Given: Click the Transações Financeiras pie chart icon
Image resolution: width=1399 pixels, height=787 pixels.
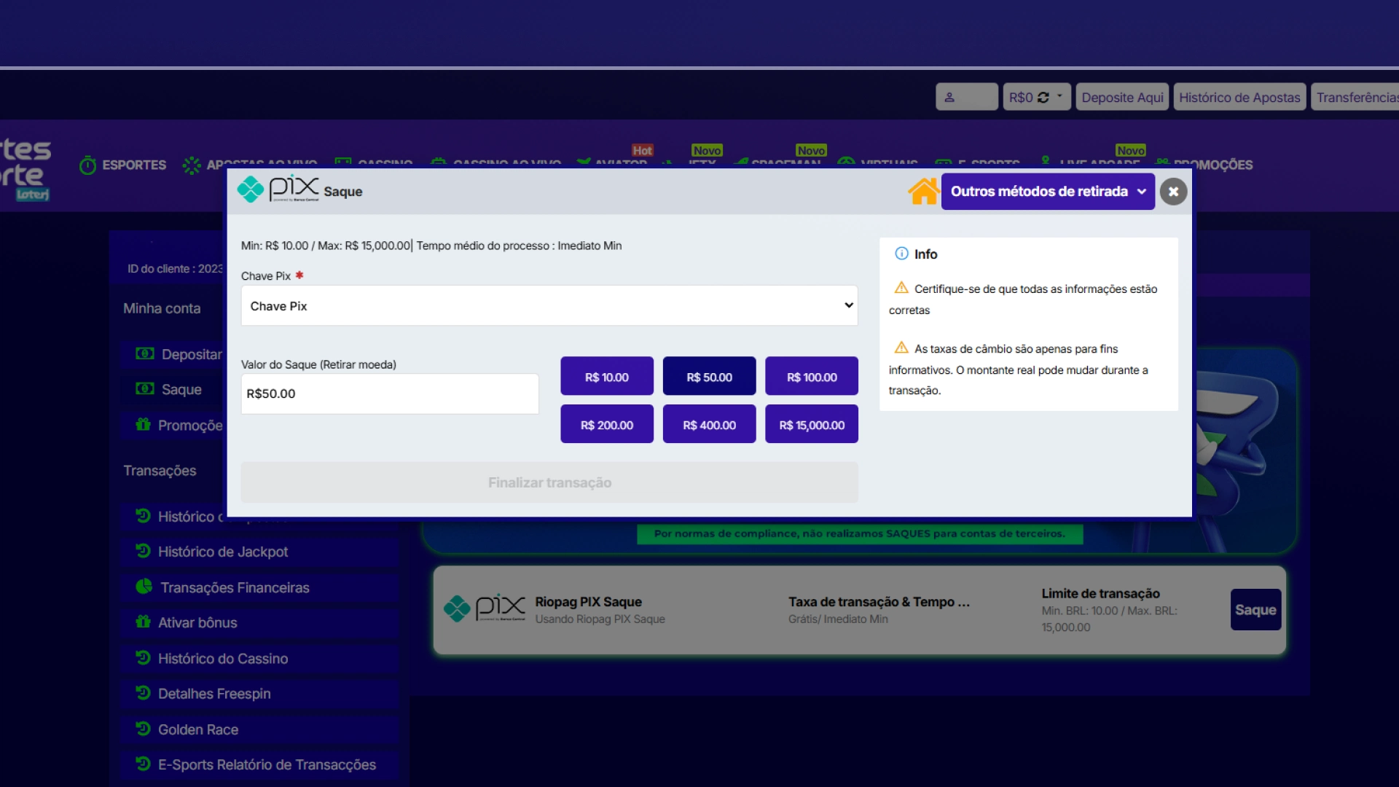Looking at the screenshot, I should (x=144, y=586).
